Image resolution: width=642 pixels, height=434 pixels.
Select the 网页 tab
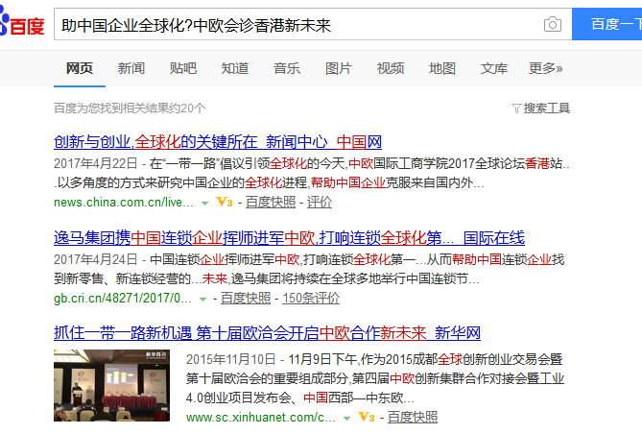(x=80, y=68)
